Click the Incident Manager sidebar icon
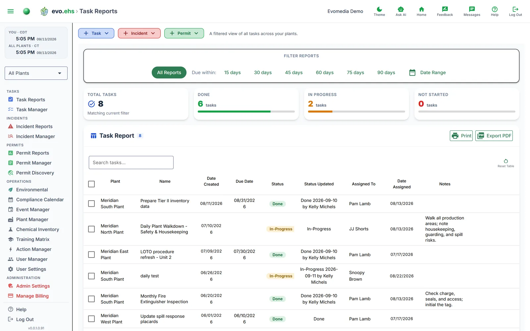Viewport: 530px width, 331px height. (11, 136)
